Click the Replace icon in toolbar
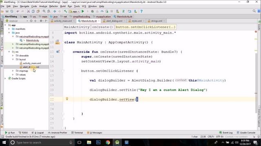Viewport: 261px width, 146px height. coord(49,11)
